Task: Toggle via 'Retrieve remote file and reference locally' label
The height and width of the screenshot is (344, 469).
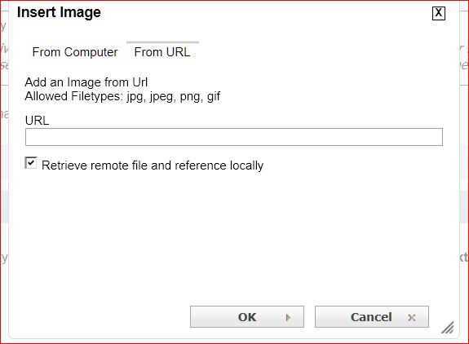Action: click(153, 165)
